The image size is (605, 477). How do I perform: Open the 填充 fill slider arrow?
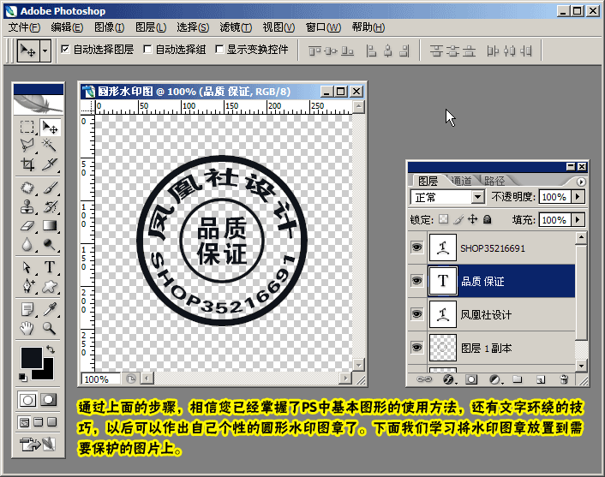578,220
